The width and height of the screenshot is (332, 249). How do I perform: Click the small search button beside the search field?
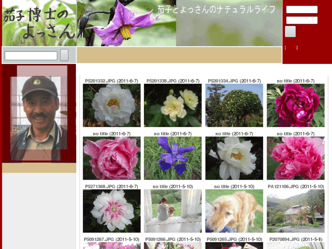click(x=64, y=55)
